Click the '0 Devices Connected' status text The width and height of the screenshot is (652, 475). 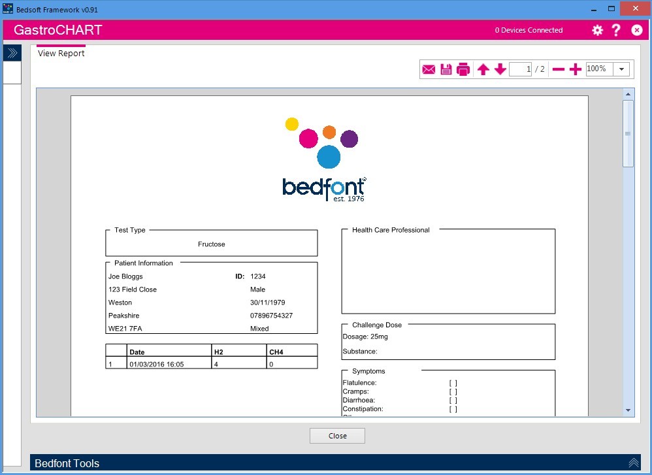pyautogui.click(x=529, y=30)
